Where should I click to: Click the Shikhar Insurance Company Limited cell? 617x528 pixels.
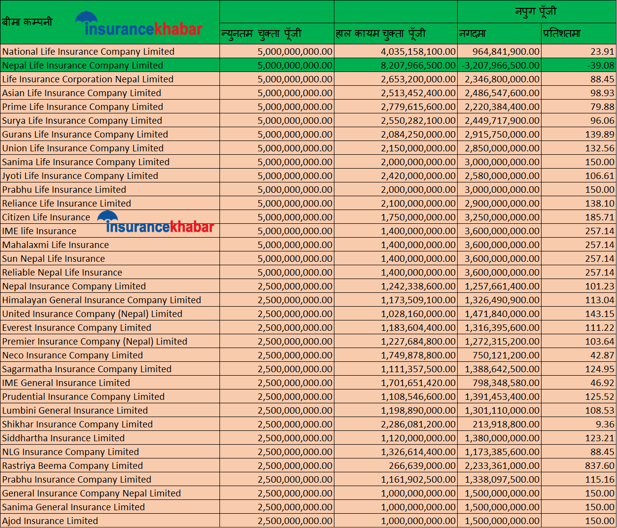click(x=77, y=424)
